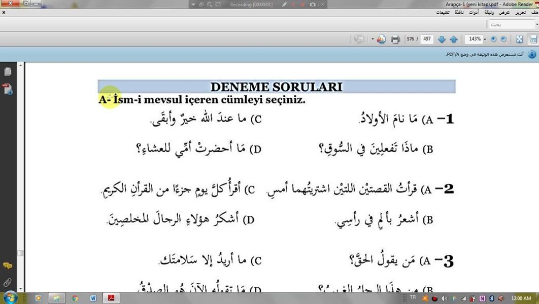
Task: Click the question number 1
Action: point(449,119)
